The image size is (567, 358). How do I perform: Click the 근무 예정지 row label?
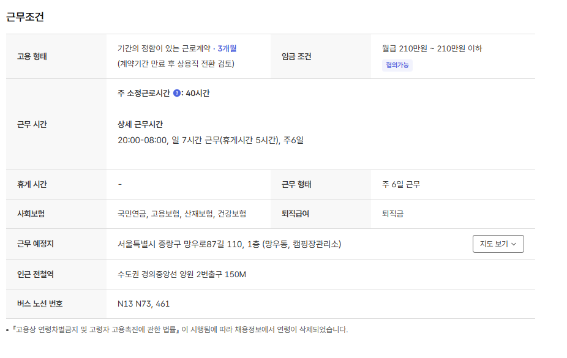click(36, 244)
